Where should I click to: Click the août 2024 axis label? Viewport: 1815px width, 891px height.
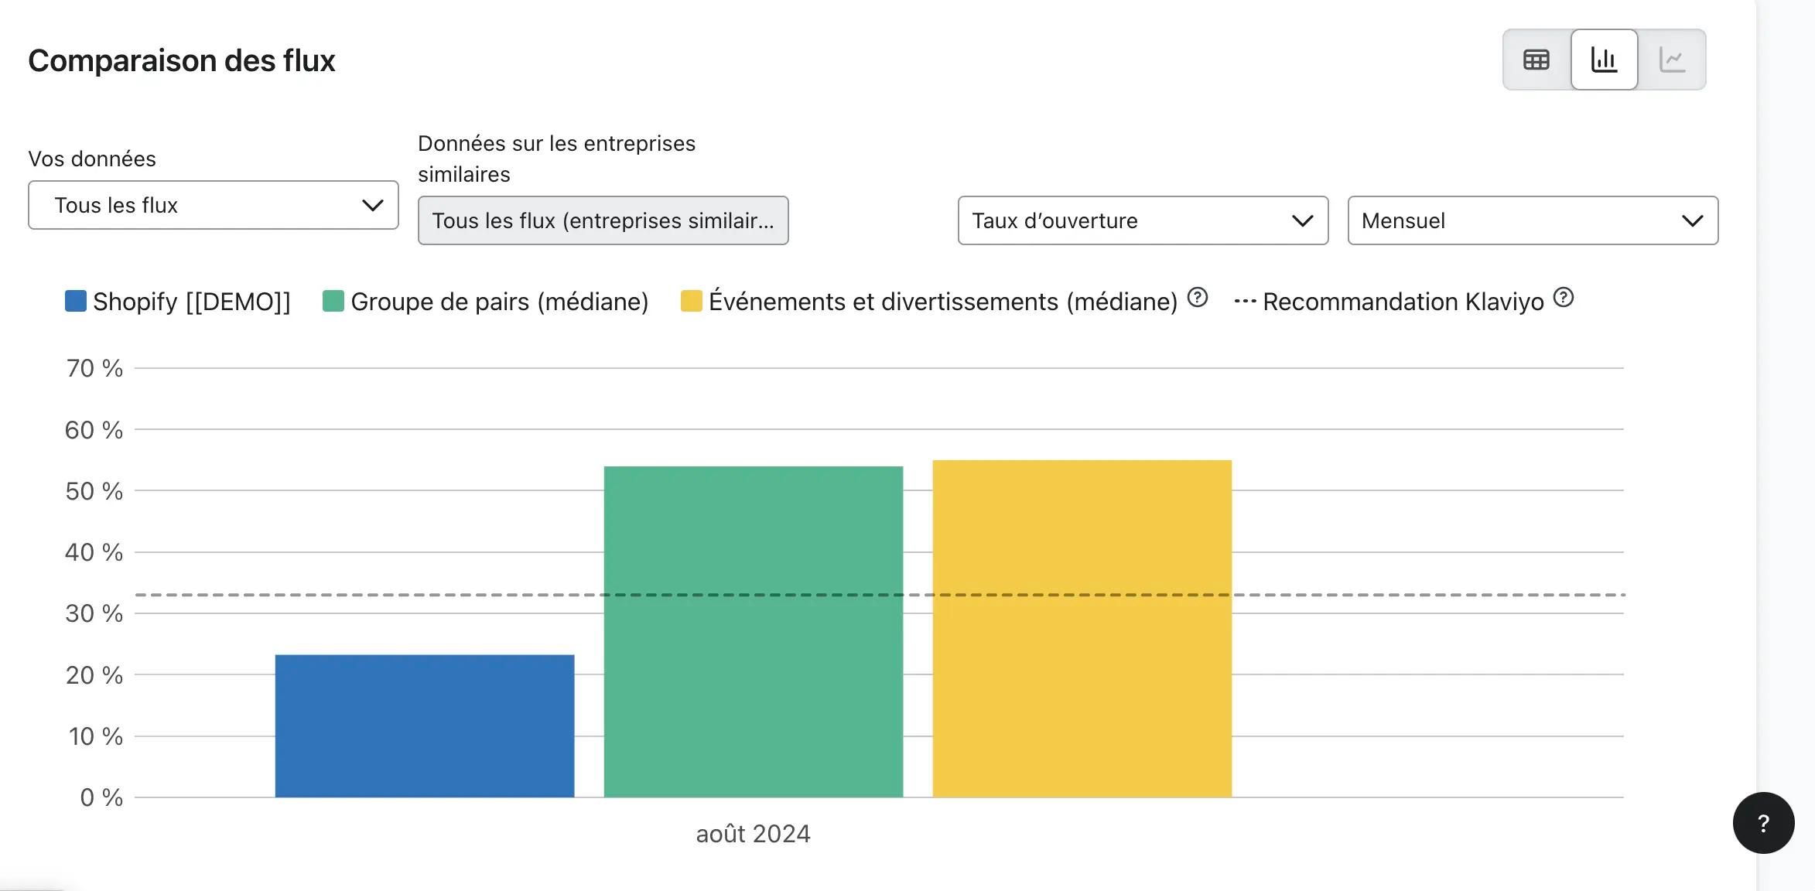(753, 834)
